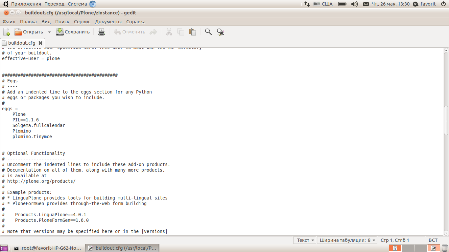Create a new document with toolbar icon
449x252 pixels.
[x=7, y=32]
